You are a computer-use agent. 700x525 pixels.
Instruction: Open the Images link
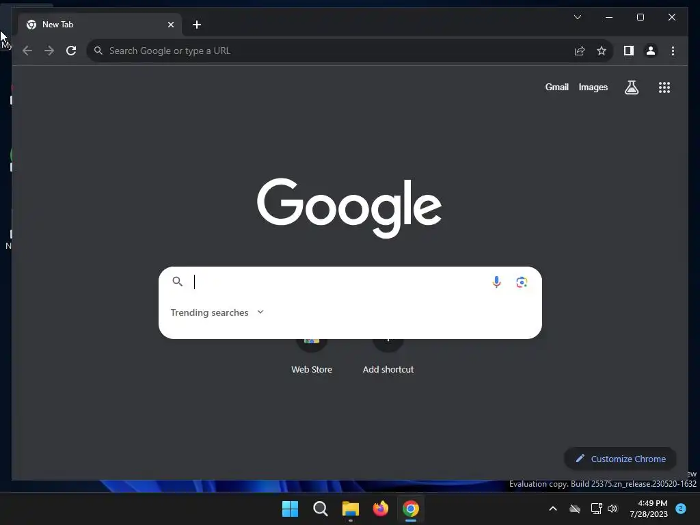tap(593, 87)
